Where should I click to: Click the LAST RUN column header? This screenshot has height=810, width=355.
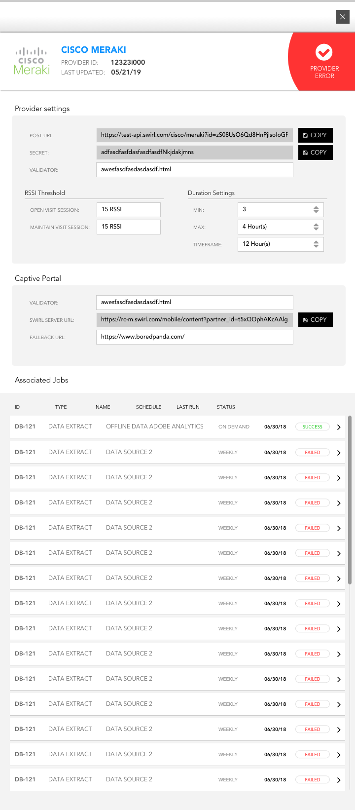(188, 407)
